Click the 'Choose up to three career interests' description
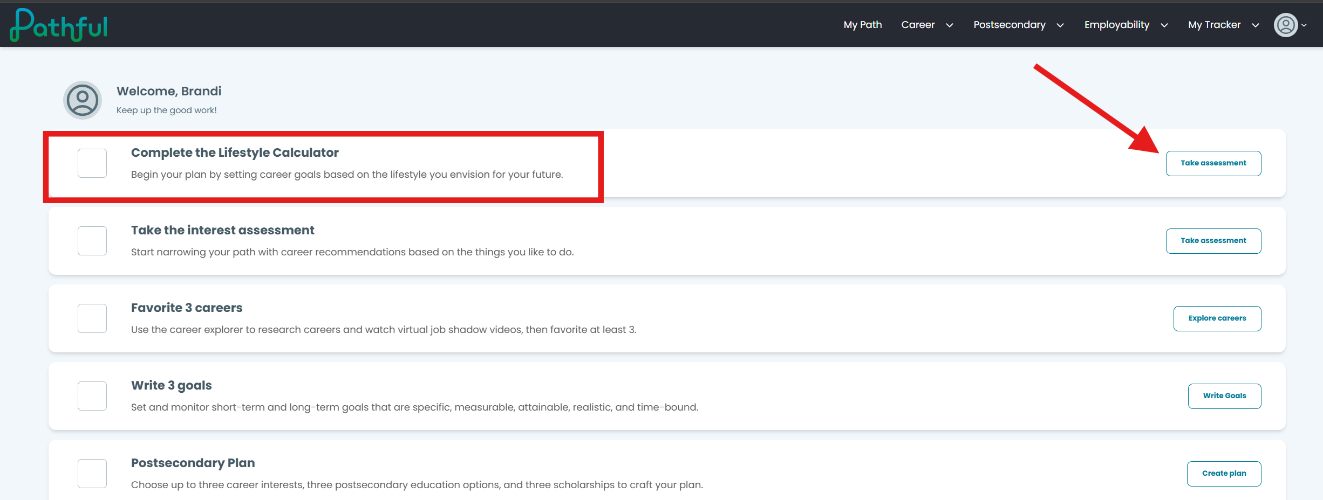 point(417,485)
